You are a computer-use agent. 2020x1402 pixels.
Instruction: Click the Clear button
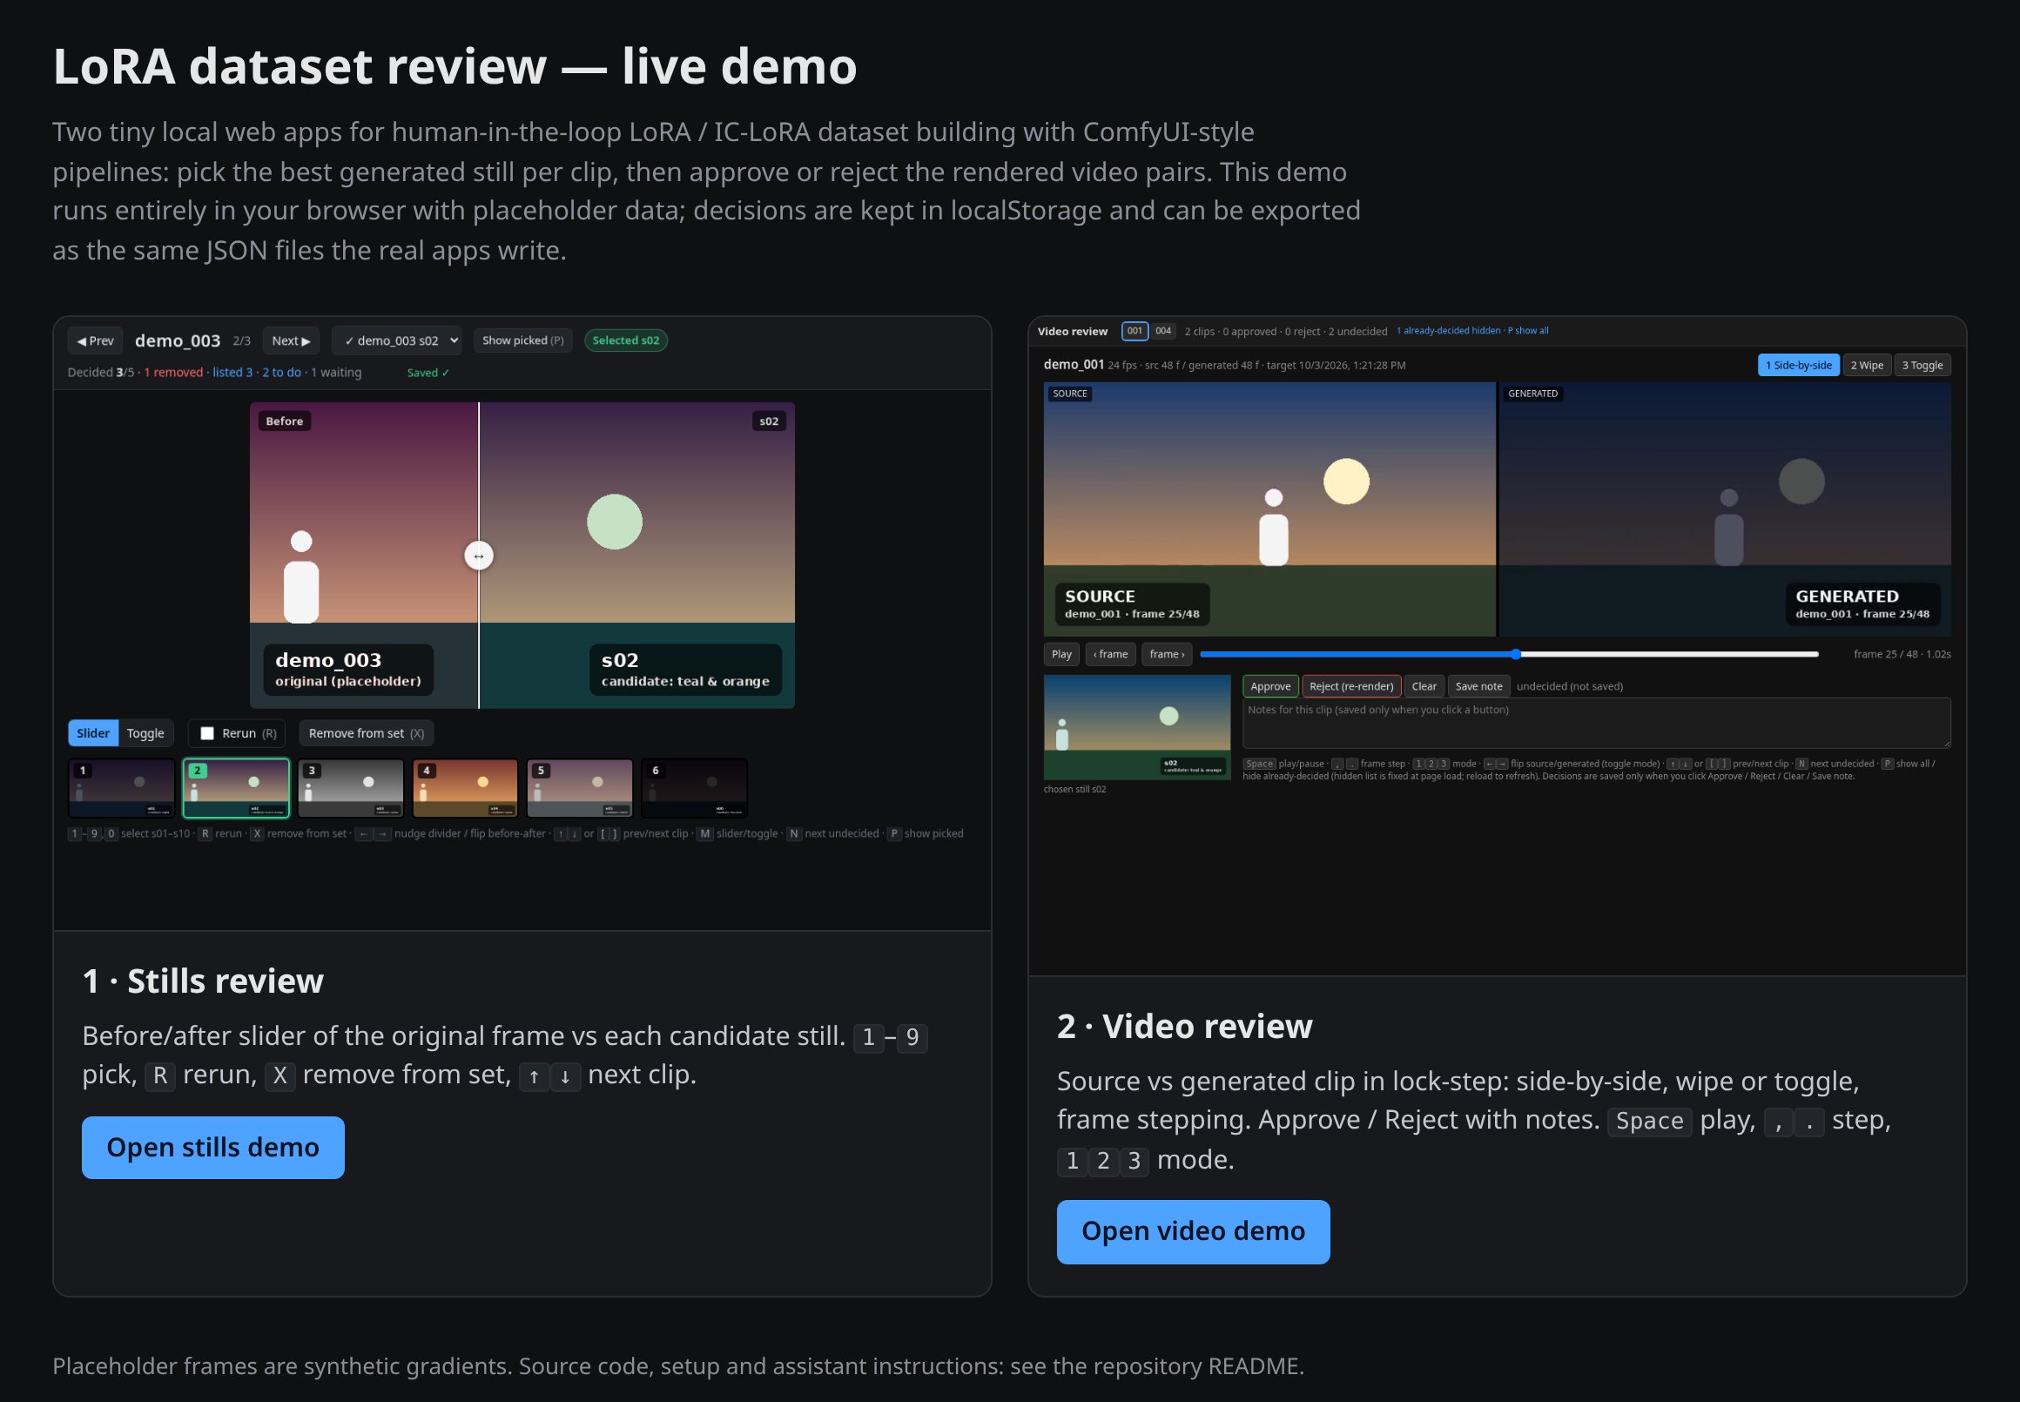point(1424,687)
